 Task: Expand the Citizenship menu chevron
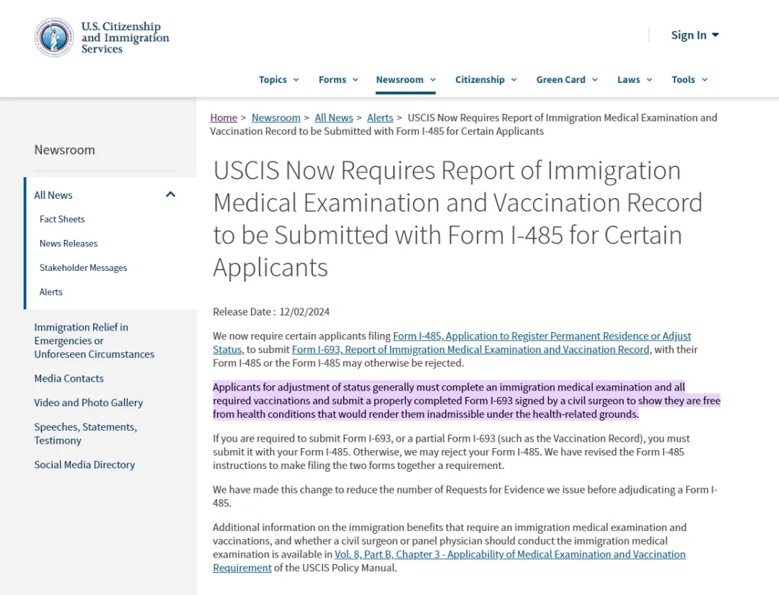tap(514, 79)
